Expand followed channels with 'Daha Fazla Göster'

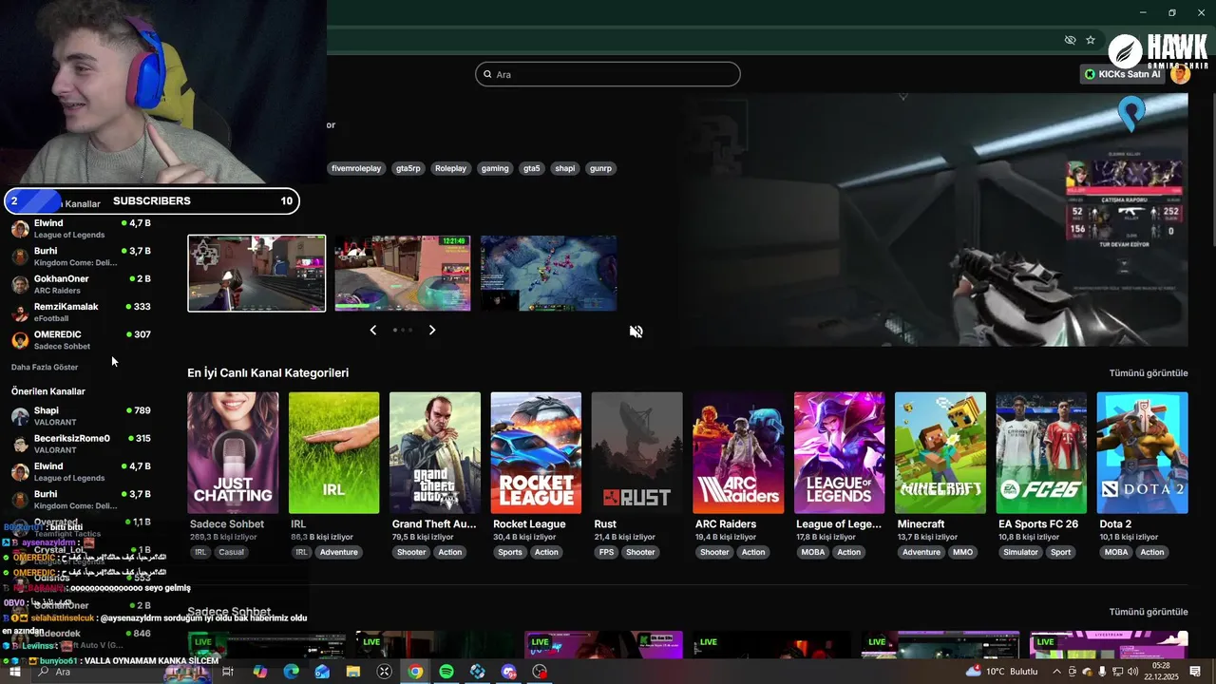tap(45, 367)
